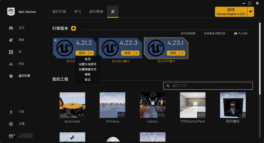Click the user account avatar icon
The width and height of the screenshot is (264, 143).
click(x=11, y=136)
